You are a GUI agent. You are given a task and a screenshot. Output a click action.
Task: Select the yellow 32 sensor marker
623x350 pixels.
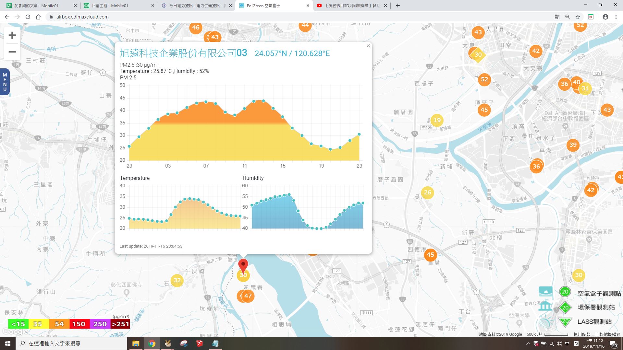(x=177, y=280)
